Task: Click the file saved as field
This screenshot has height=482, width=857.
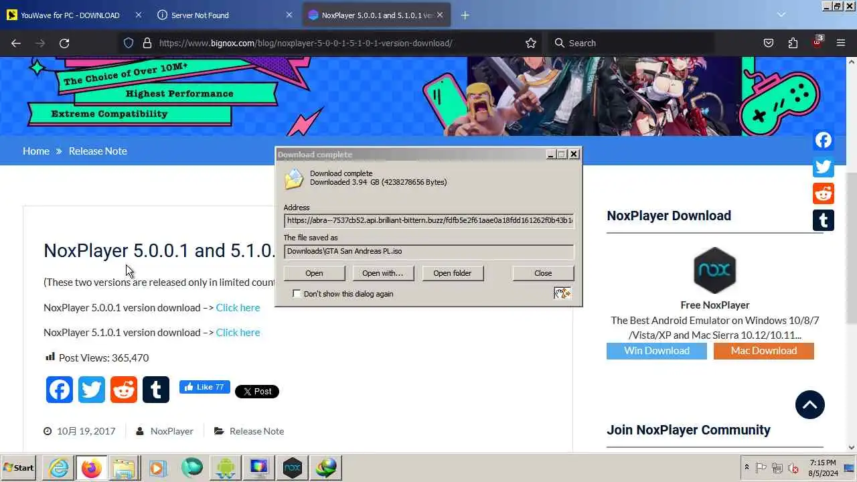Action: coord(428,251)
